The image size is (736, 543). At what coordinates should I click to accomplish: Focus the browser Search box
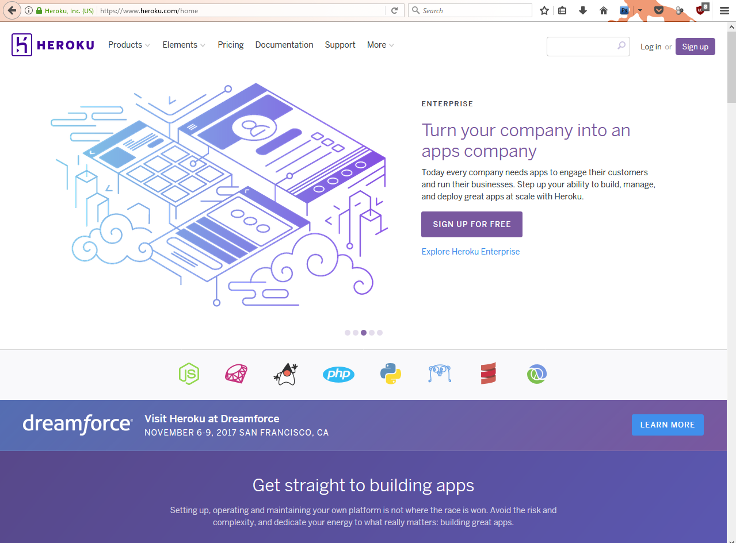tap(470, 10)
